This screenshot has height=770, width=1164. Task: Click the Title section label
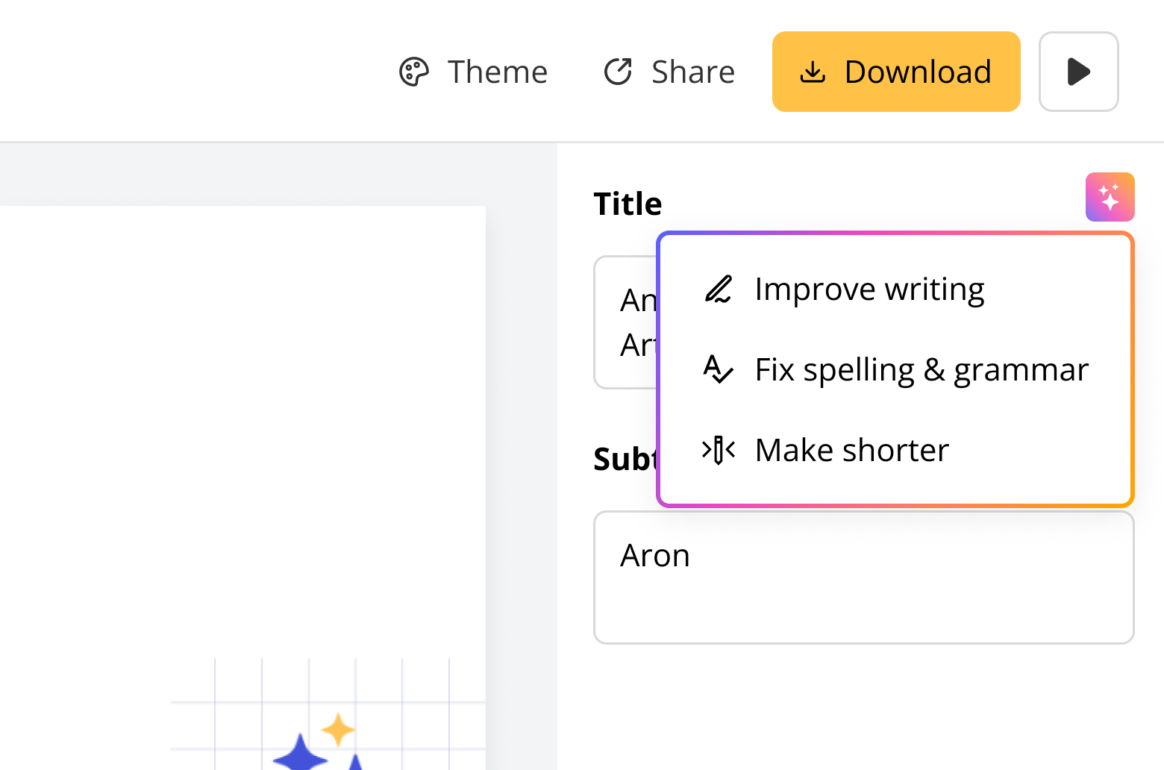click(x=628, y=204)
